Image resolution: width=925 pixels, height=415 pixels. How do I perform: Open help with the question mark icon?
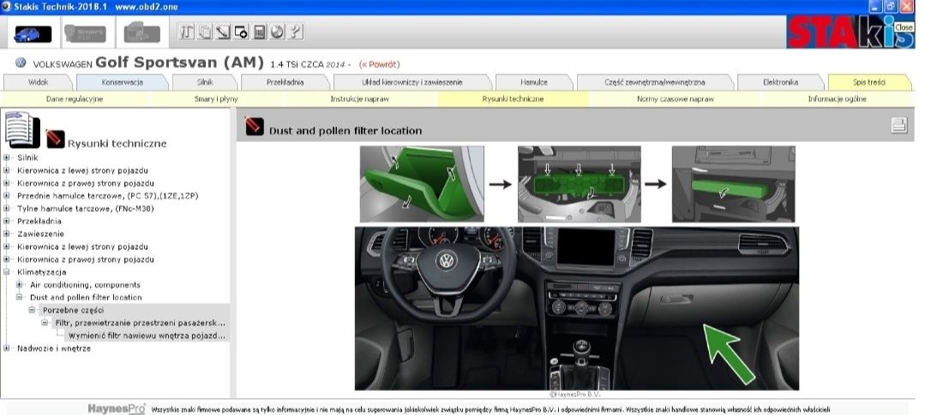click(x=296, y=33)
